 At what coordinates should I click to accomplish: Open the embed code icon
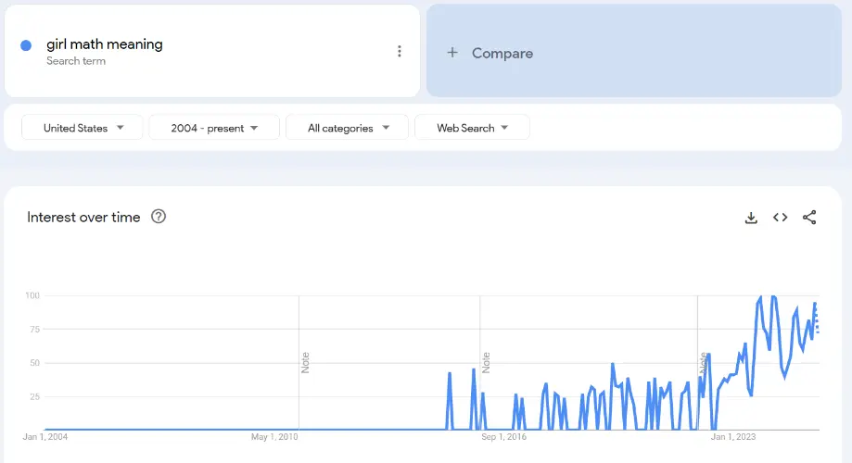pyautogui.click(x=781, y=217)
